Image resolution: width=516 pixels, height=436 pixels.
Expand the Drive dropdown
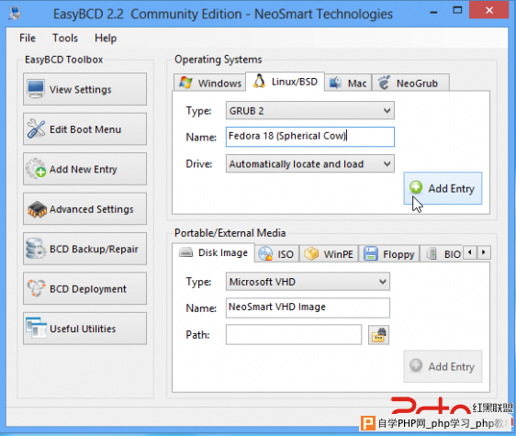click(310, 163)
